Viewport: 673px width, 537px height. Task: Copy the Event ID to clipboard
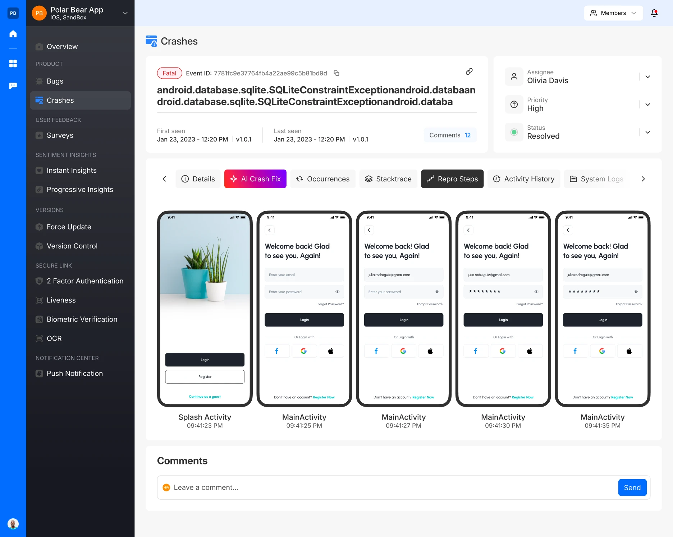[x=336, y=73]
